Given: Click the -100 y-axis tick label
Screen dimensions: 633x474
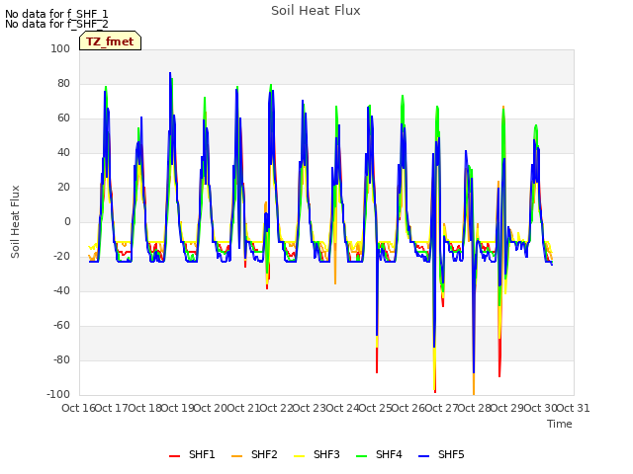Looking at the screenshot, I should [x=58, y=394].
